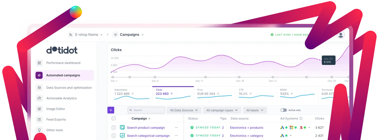Screen dimensions: 379x140
Task: Click the Dec 1 timeline marker
Action: 113,77
